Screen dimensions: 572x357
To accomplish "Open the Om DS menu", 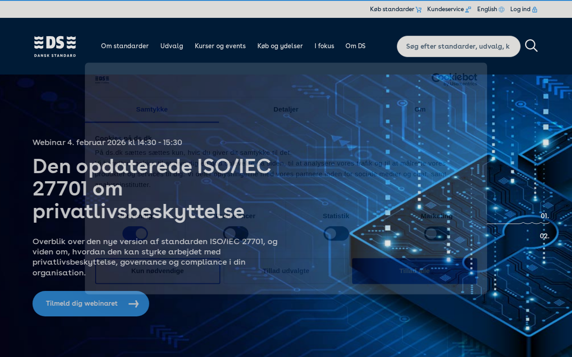I will [x=355, y=46].
